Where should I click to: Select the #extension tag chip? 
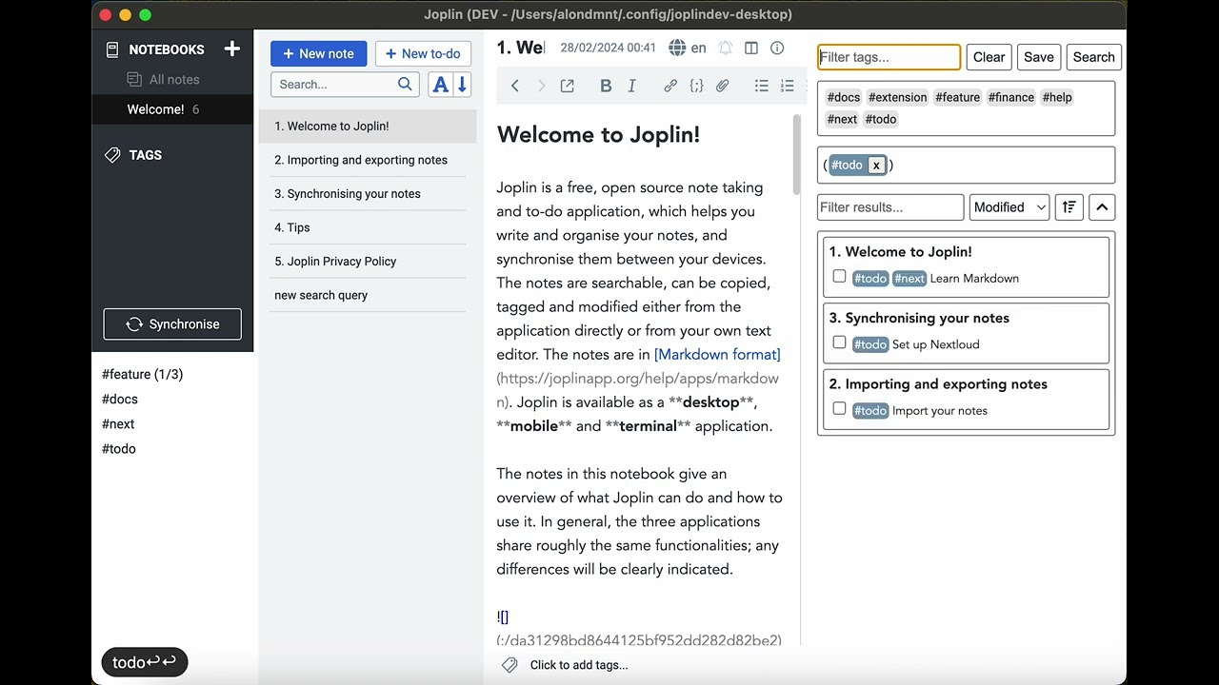point(897,97)
